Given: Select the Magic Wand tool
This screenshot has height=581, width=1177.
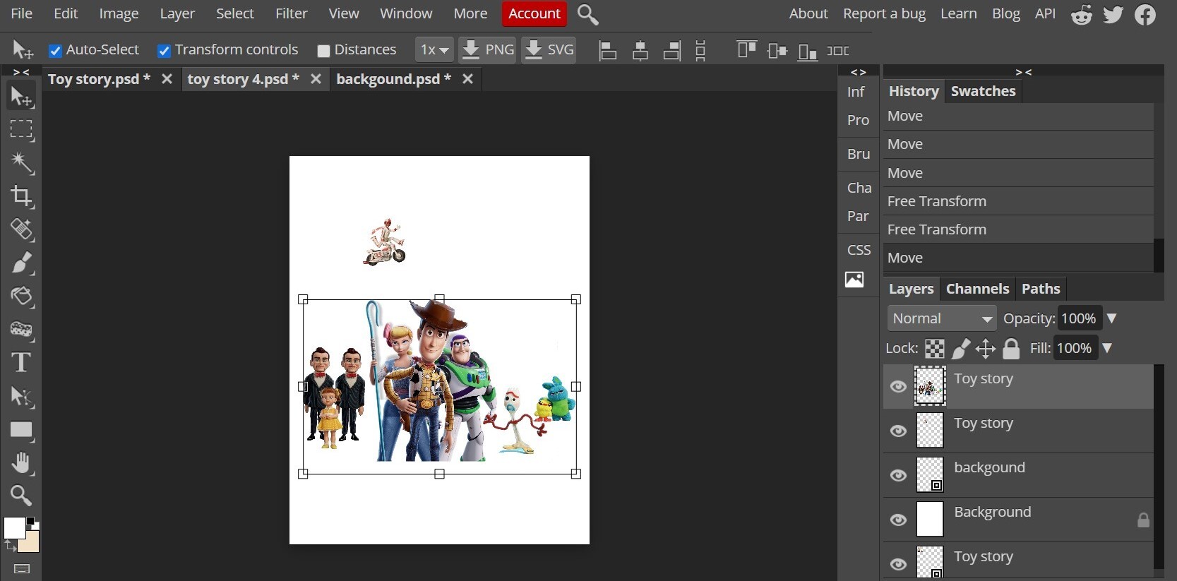Looking at the screenshot, I should click(21, 163).
